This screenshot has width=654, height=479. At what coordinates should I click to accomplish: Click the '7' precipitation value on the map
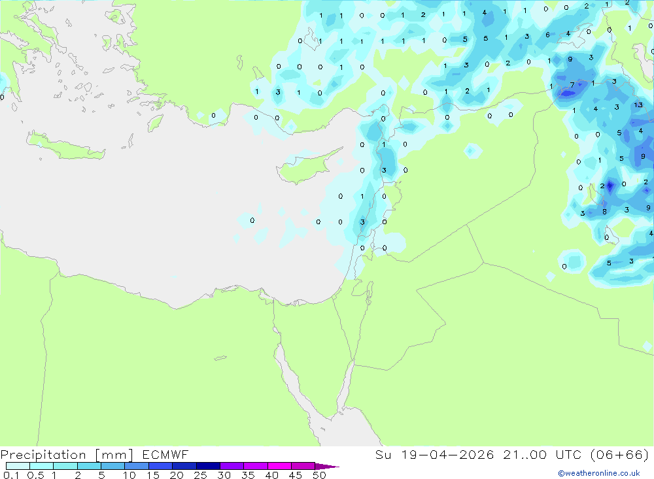572,85
